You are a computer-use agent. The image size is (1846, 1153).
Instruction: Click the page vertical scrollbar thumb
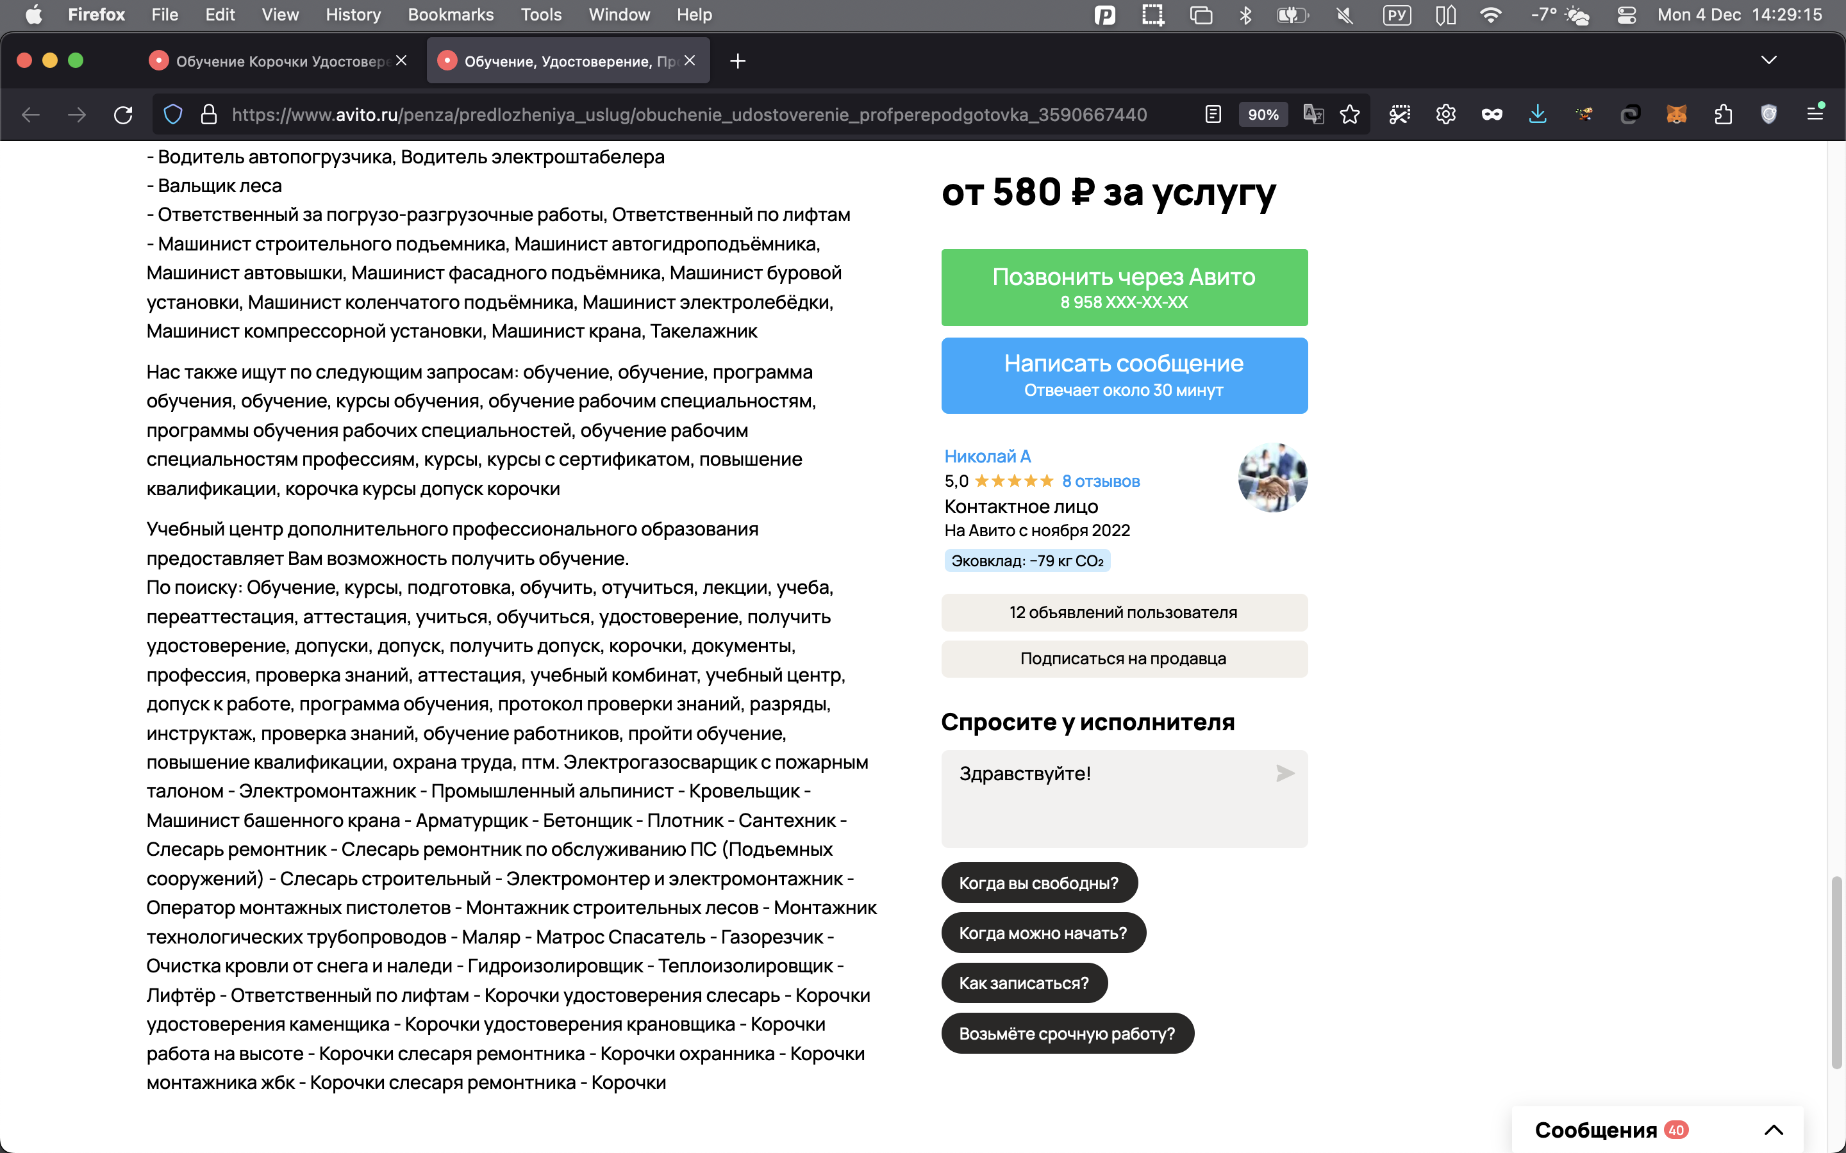click(1836, 972)
